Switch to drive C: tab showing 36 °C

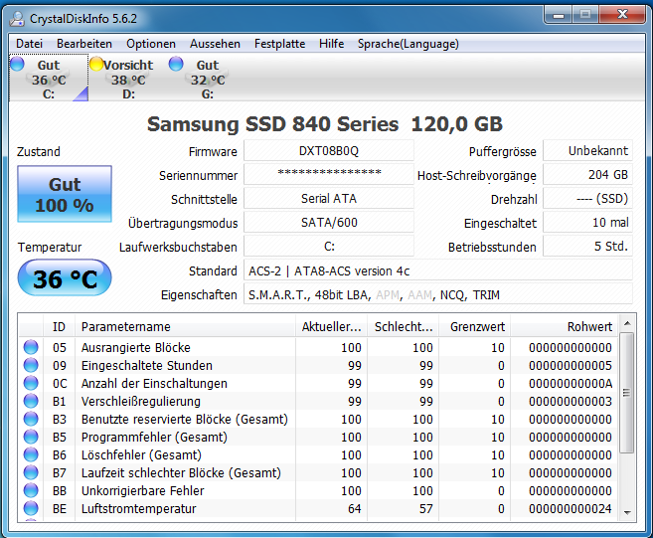click(x=49, y=78)
